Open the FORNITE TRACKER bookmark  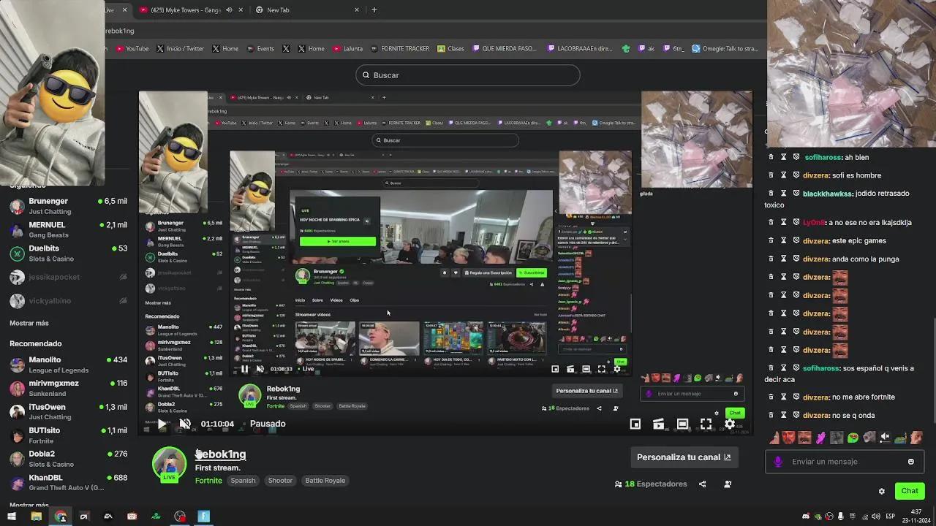click(x=399, y=49)
